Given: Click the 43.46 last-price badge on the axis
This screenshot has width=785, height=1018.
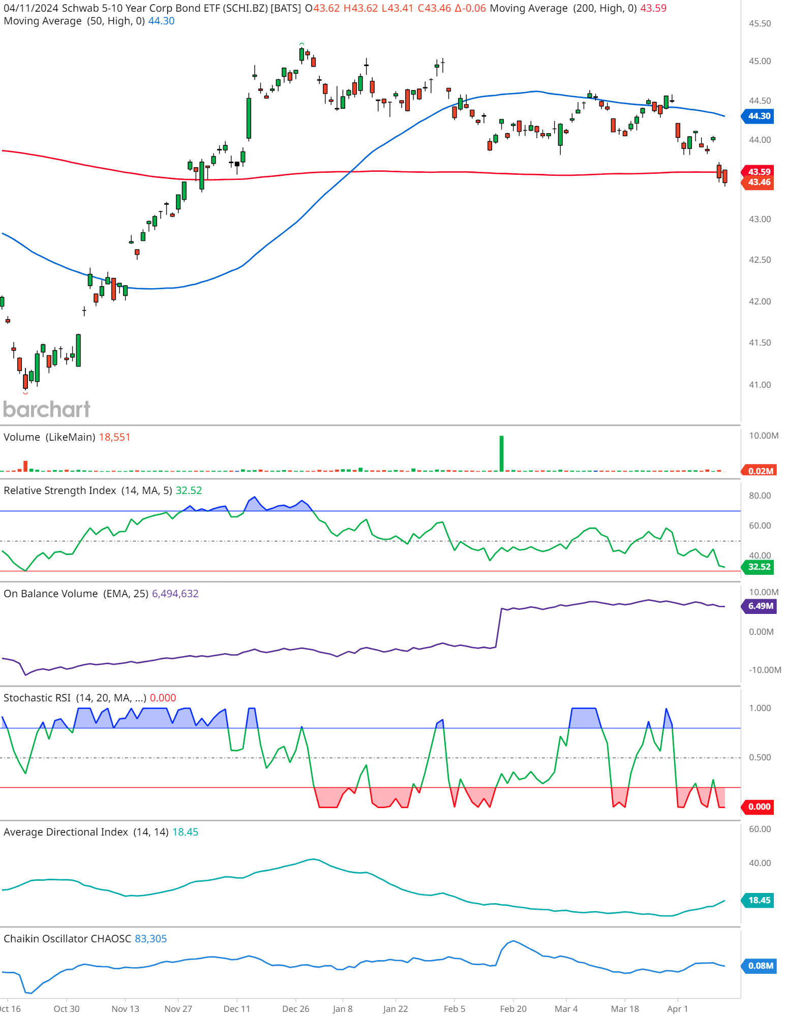Looking at the screenshot, I should tap(758, 182).
